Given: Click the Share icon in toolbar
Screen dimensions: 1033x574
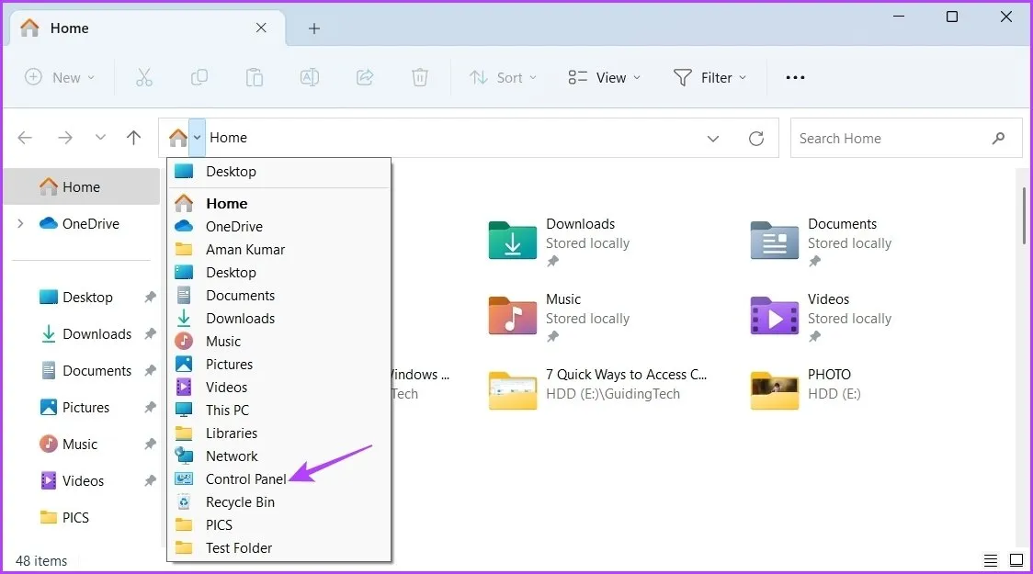Looking at the screenshot, I should 365,78.
